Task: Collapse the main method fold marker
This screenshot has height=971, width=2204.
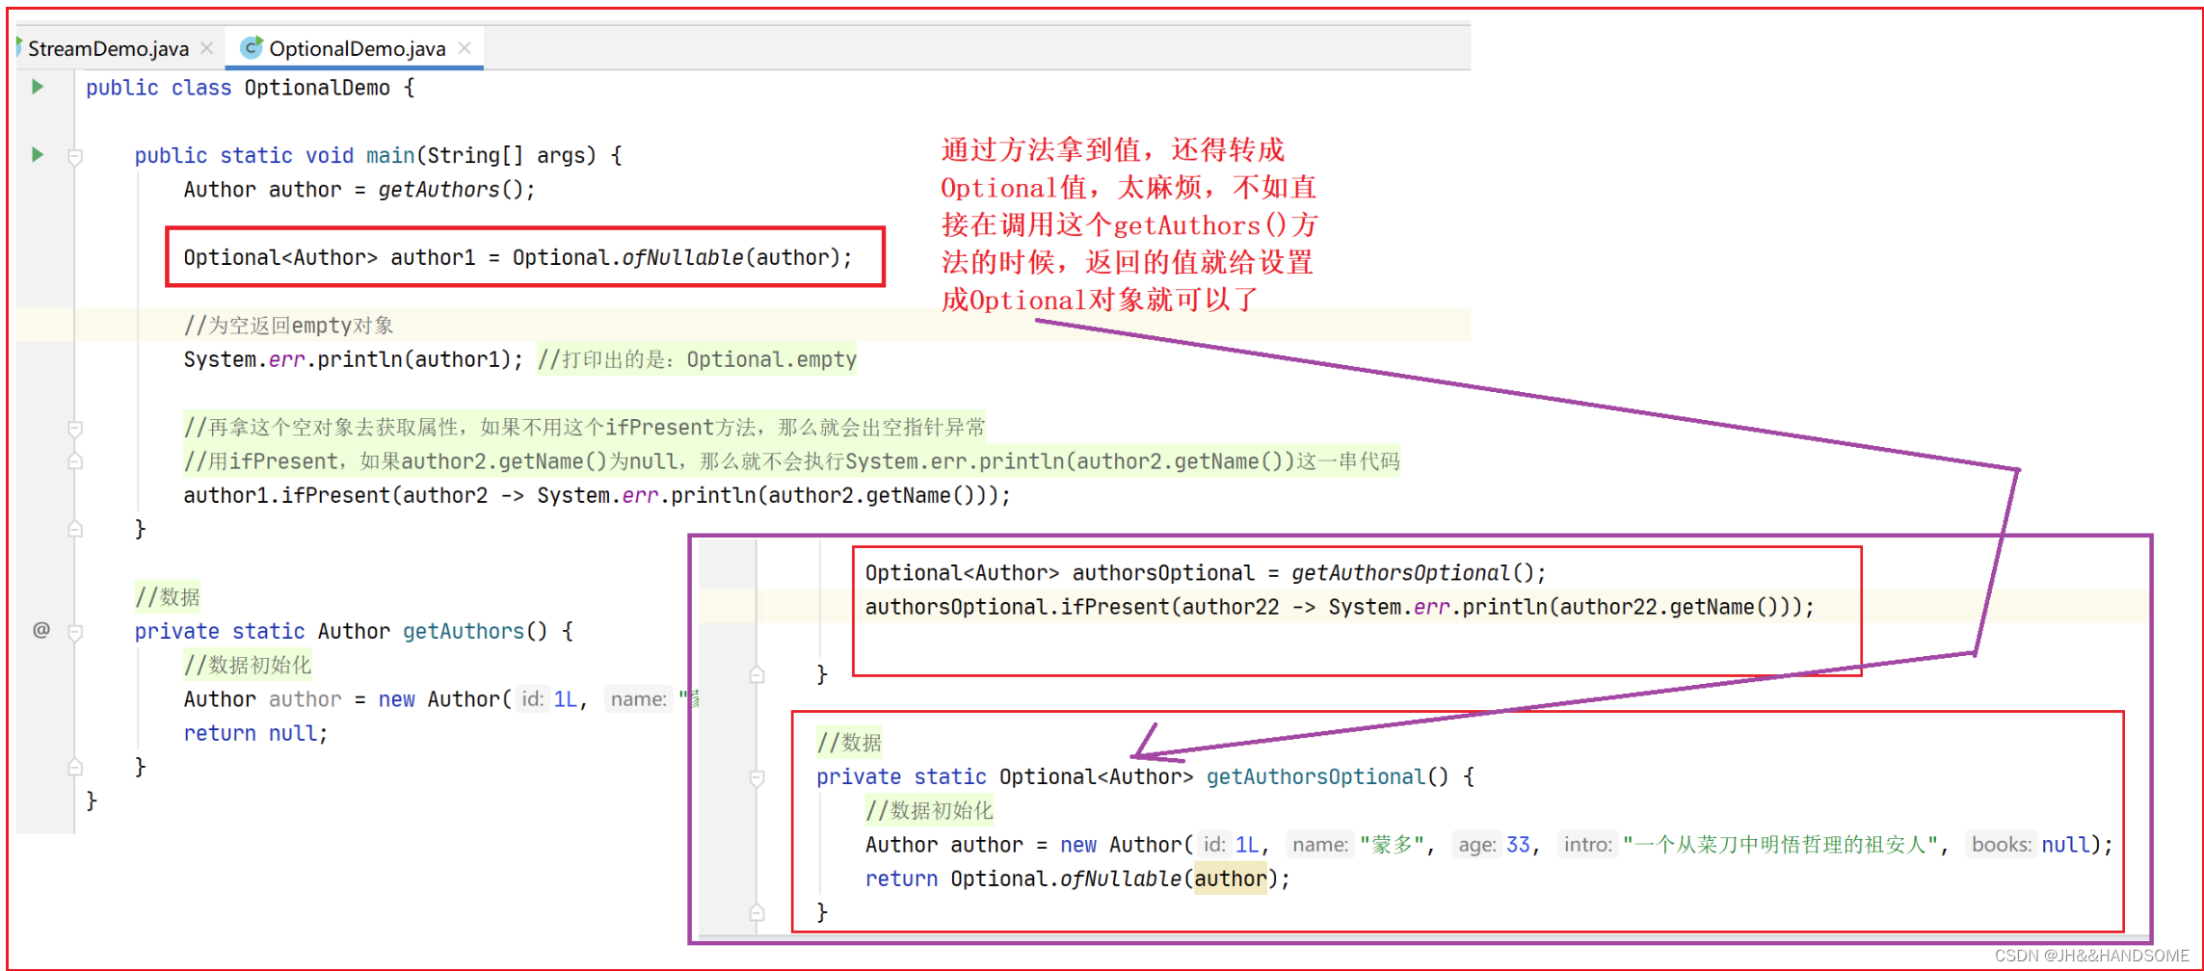Action: click(x=75, y=156)
